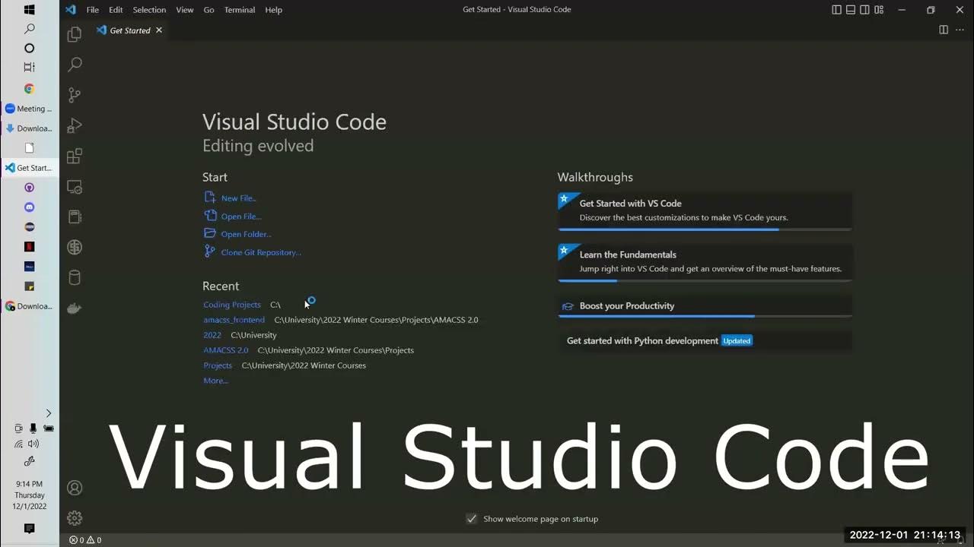Click the Open File... link
Viewport: 974px width, 547px height.
point(241,217)
